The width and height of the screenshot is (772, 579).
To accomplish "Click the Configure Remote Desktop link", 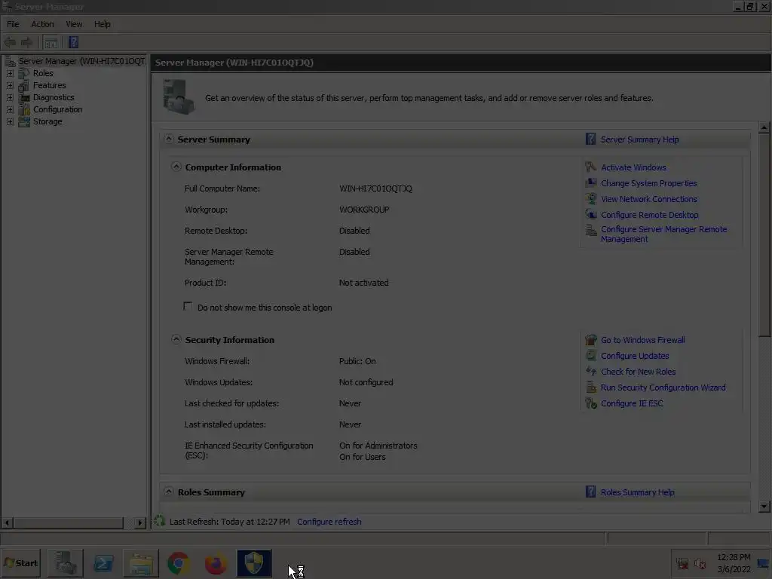I will [649, 215].
